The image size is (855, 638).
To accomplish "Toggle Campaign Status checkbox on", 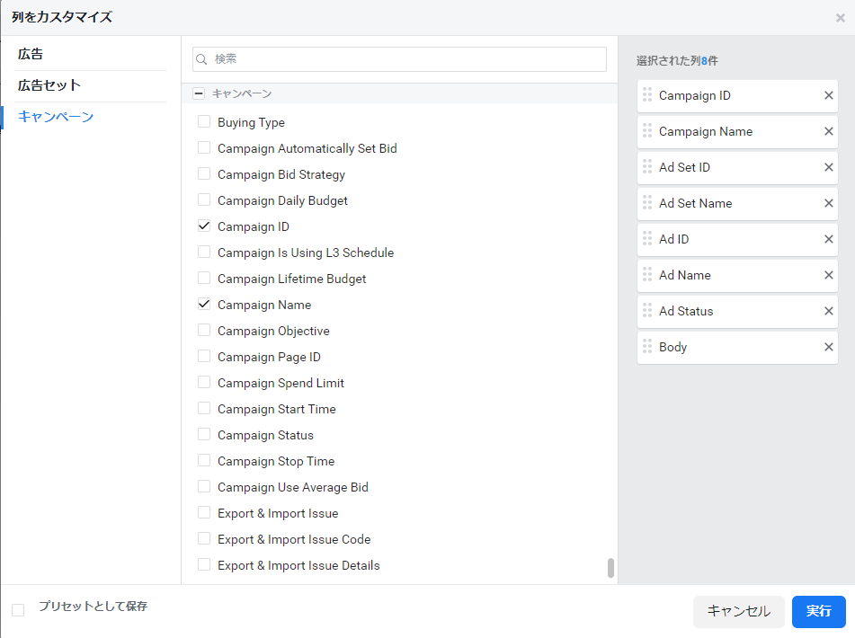I will click(x=204, y=435).
